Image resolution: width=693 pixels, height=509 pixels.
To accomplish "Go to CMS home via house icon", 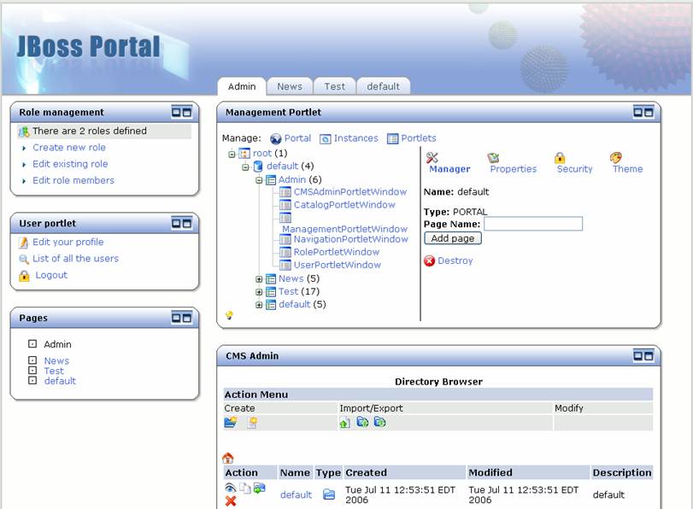I will point(228,457).
